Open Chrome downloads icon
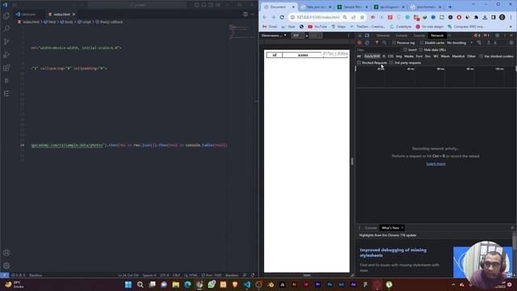517x291 pixels. [x=485, y=17]
